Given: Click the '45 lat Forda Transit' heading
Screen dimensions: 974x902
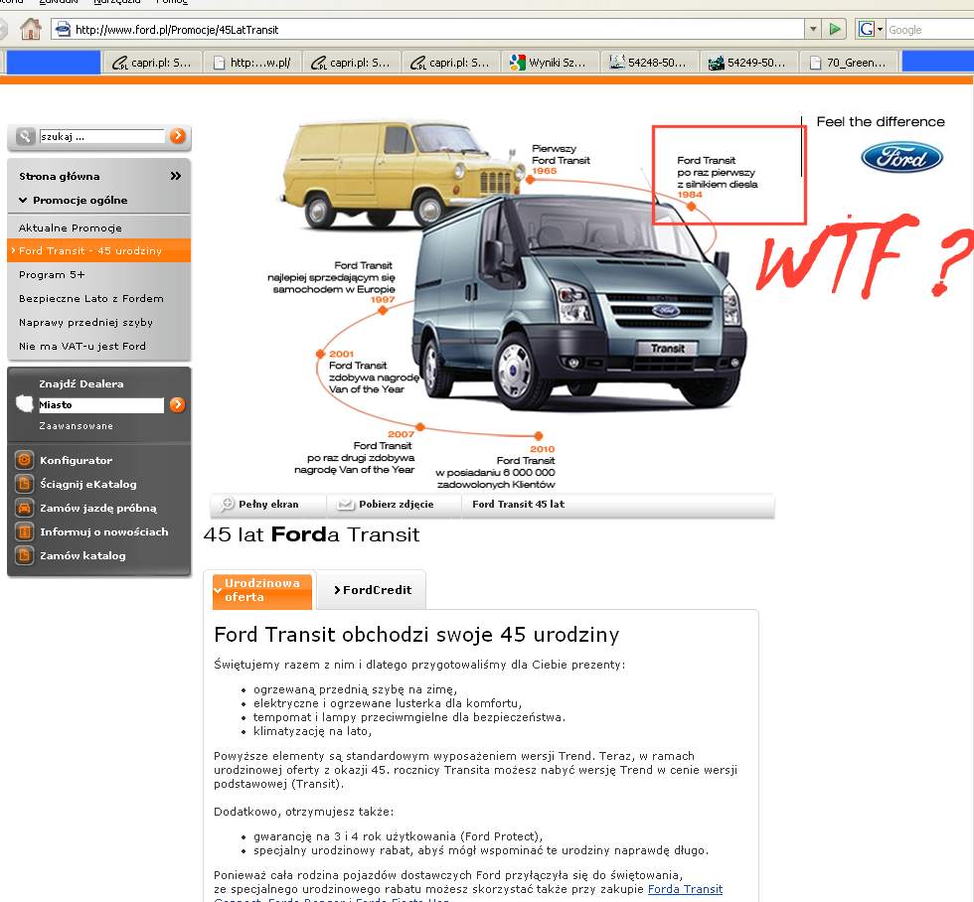Looking at the screenshot, I should (x=311, y=534).
